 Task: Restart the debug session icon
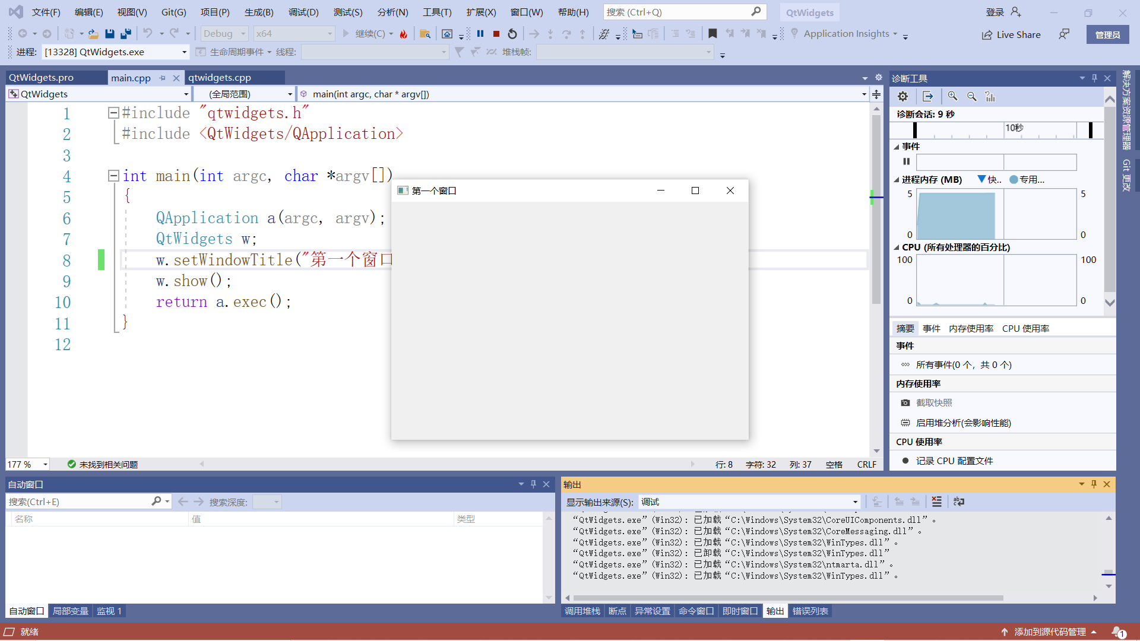click(512, 34)
